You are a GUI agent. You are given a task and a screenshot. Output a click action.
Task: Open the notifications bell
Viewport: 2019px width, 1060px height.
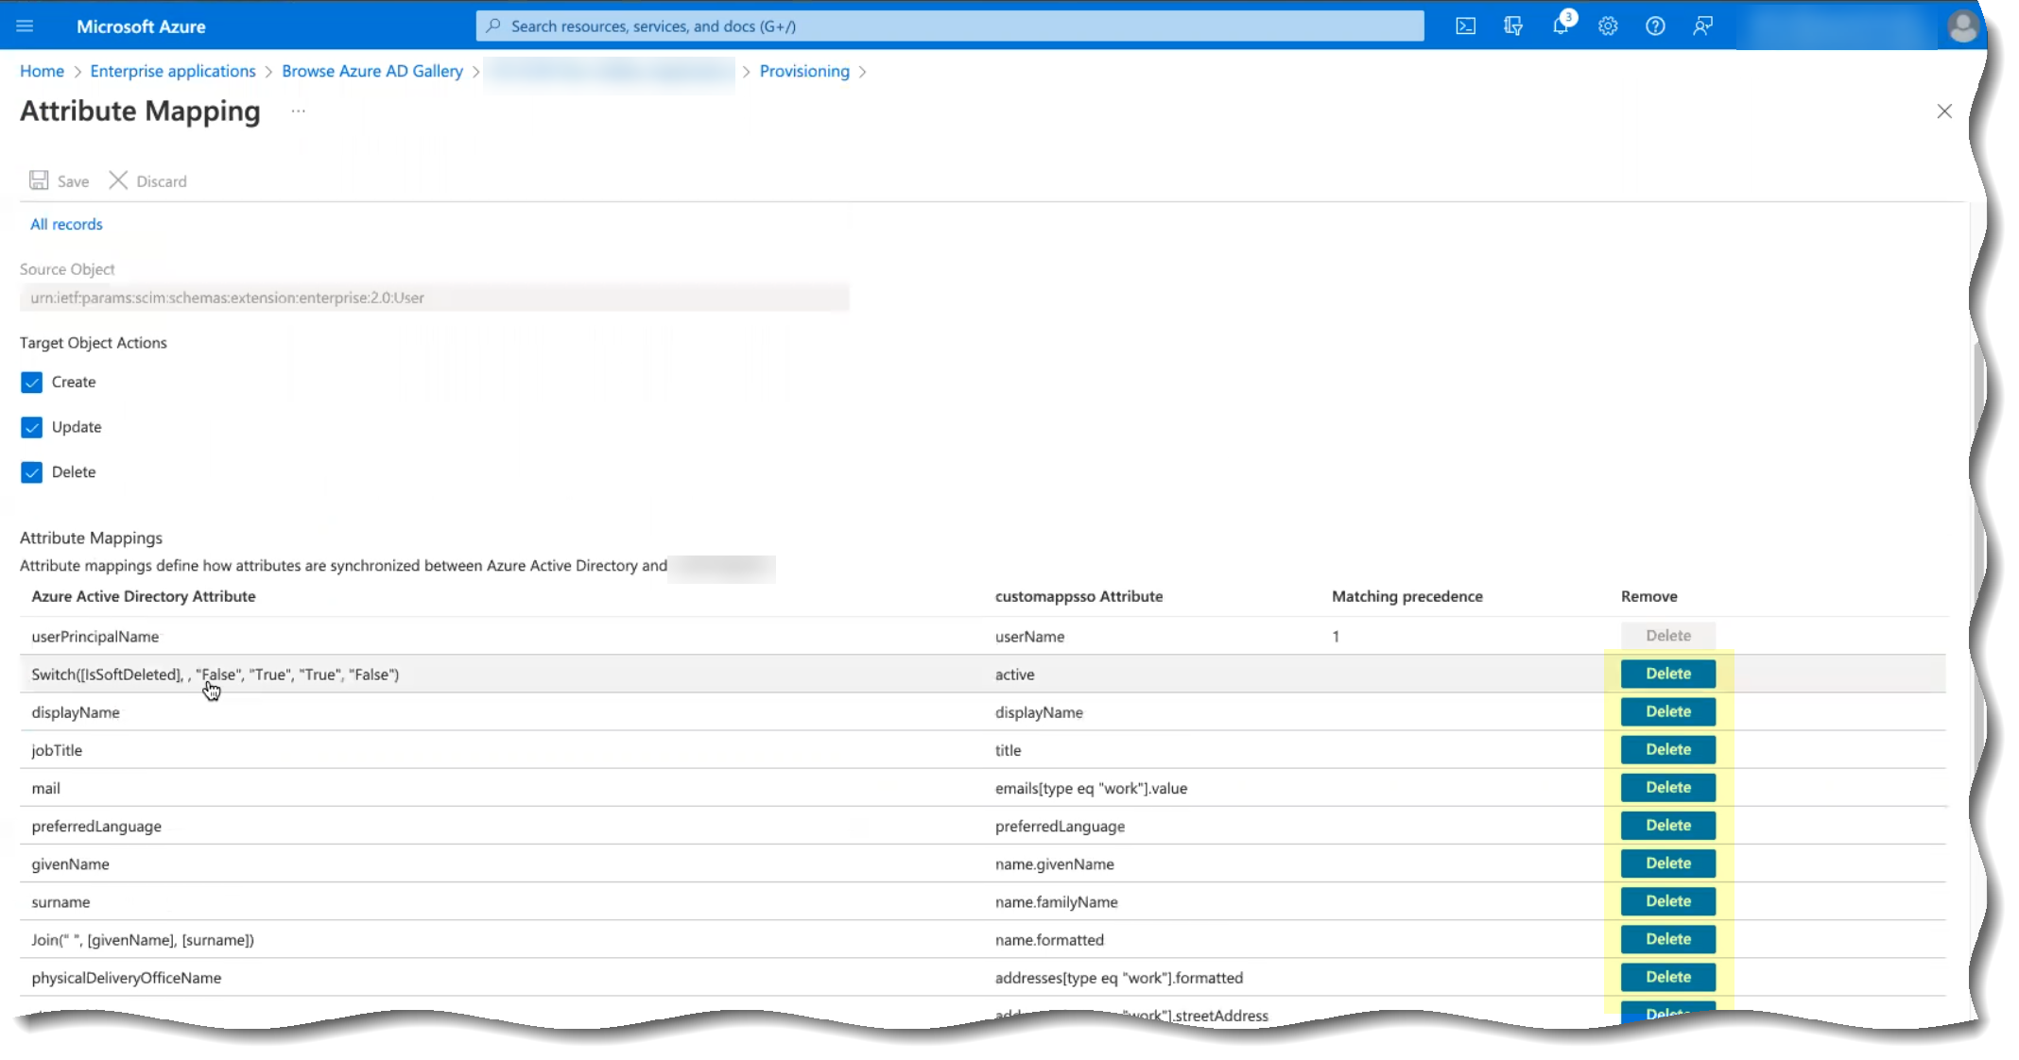(x=1561, y=26)
